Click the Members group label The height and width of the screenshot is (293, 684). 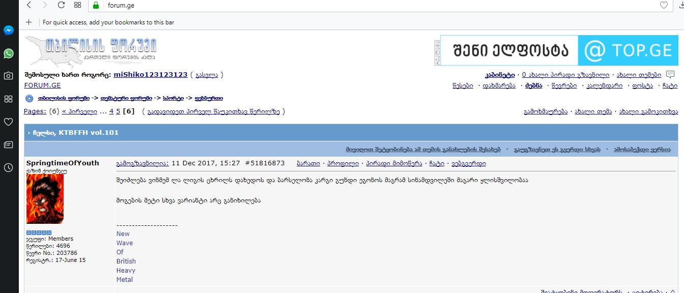[x=61, y=239]
